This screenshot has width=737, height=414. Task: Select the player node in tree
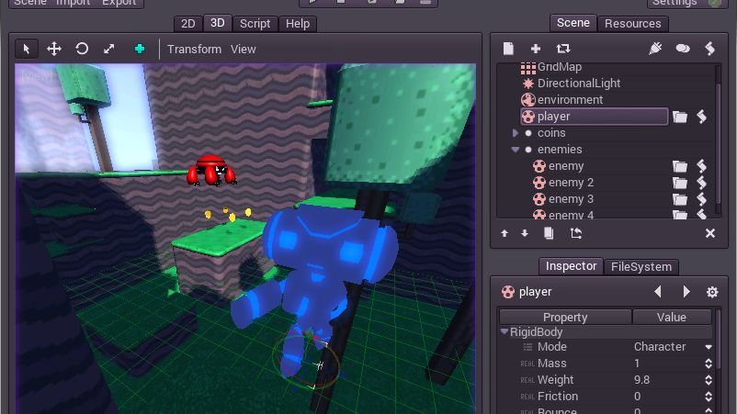(595, 117)
